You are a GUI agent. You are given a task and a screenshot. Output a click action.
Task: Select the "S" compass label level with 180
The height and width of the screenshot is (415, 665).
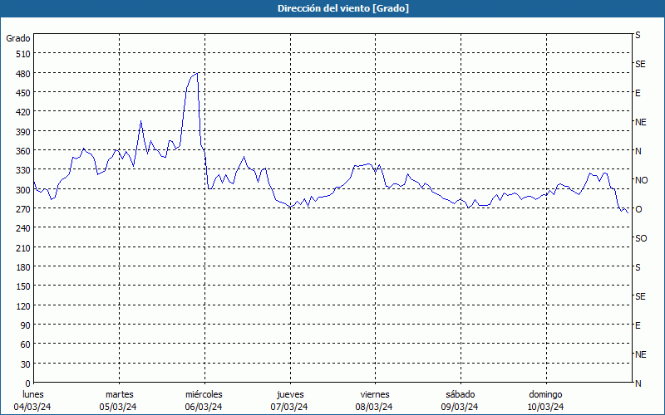coord(638,267)
